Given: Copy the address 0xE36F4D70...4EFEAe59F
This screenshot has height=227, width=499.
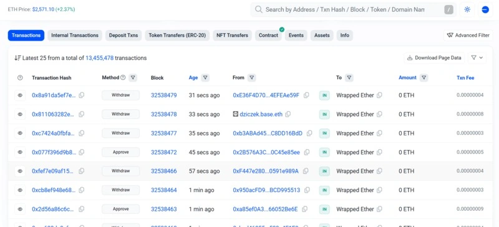Looking at the screenshot, I should (x=306, y=95).
